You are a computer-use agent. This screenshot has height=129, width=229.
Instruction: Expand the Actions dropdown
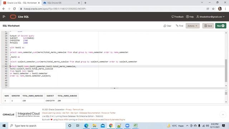point(193,26)
